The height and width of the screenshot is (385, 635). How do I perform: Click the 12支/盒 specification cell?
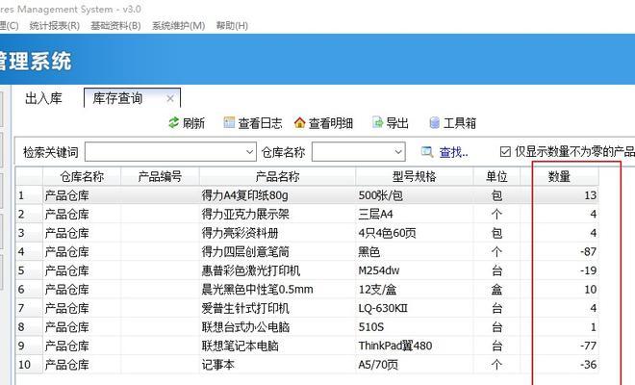[415, 290]
